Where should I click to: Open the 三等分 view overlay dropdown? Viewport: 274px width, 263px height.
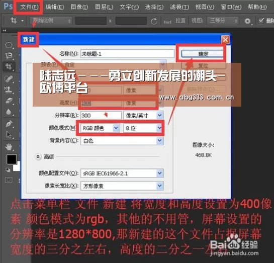point(223,21)
